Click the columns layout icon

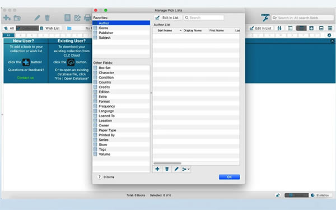pos(290,28)
